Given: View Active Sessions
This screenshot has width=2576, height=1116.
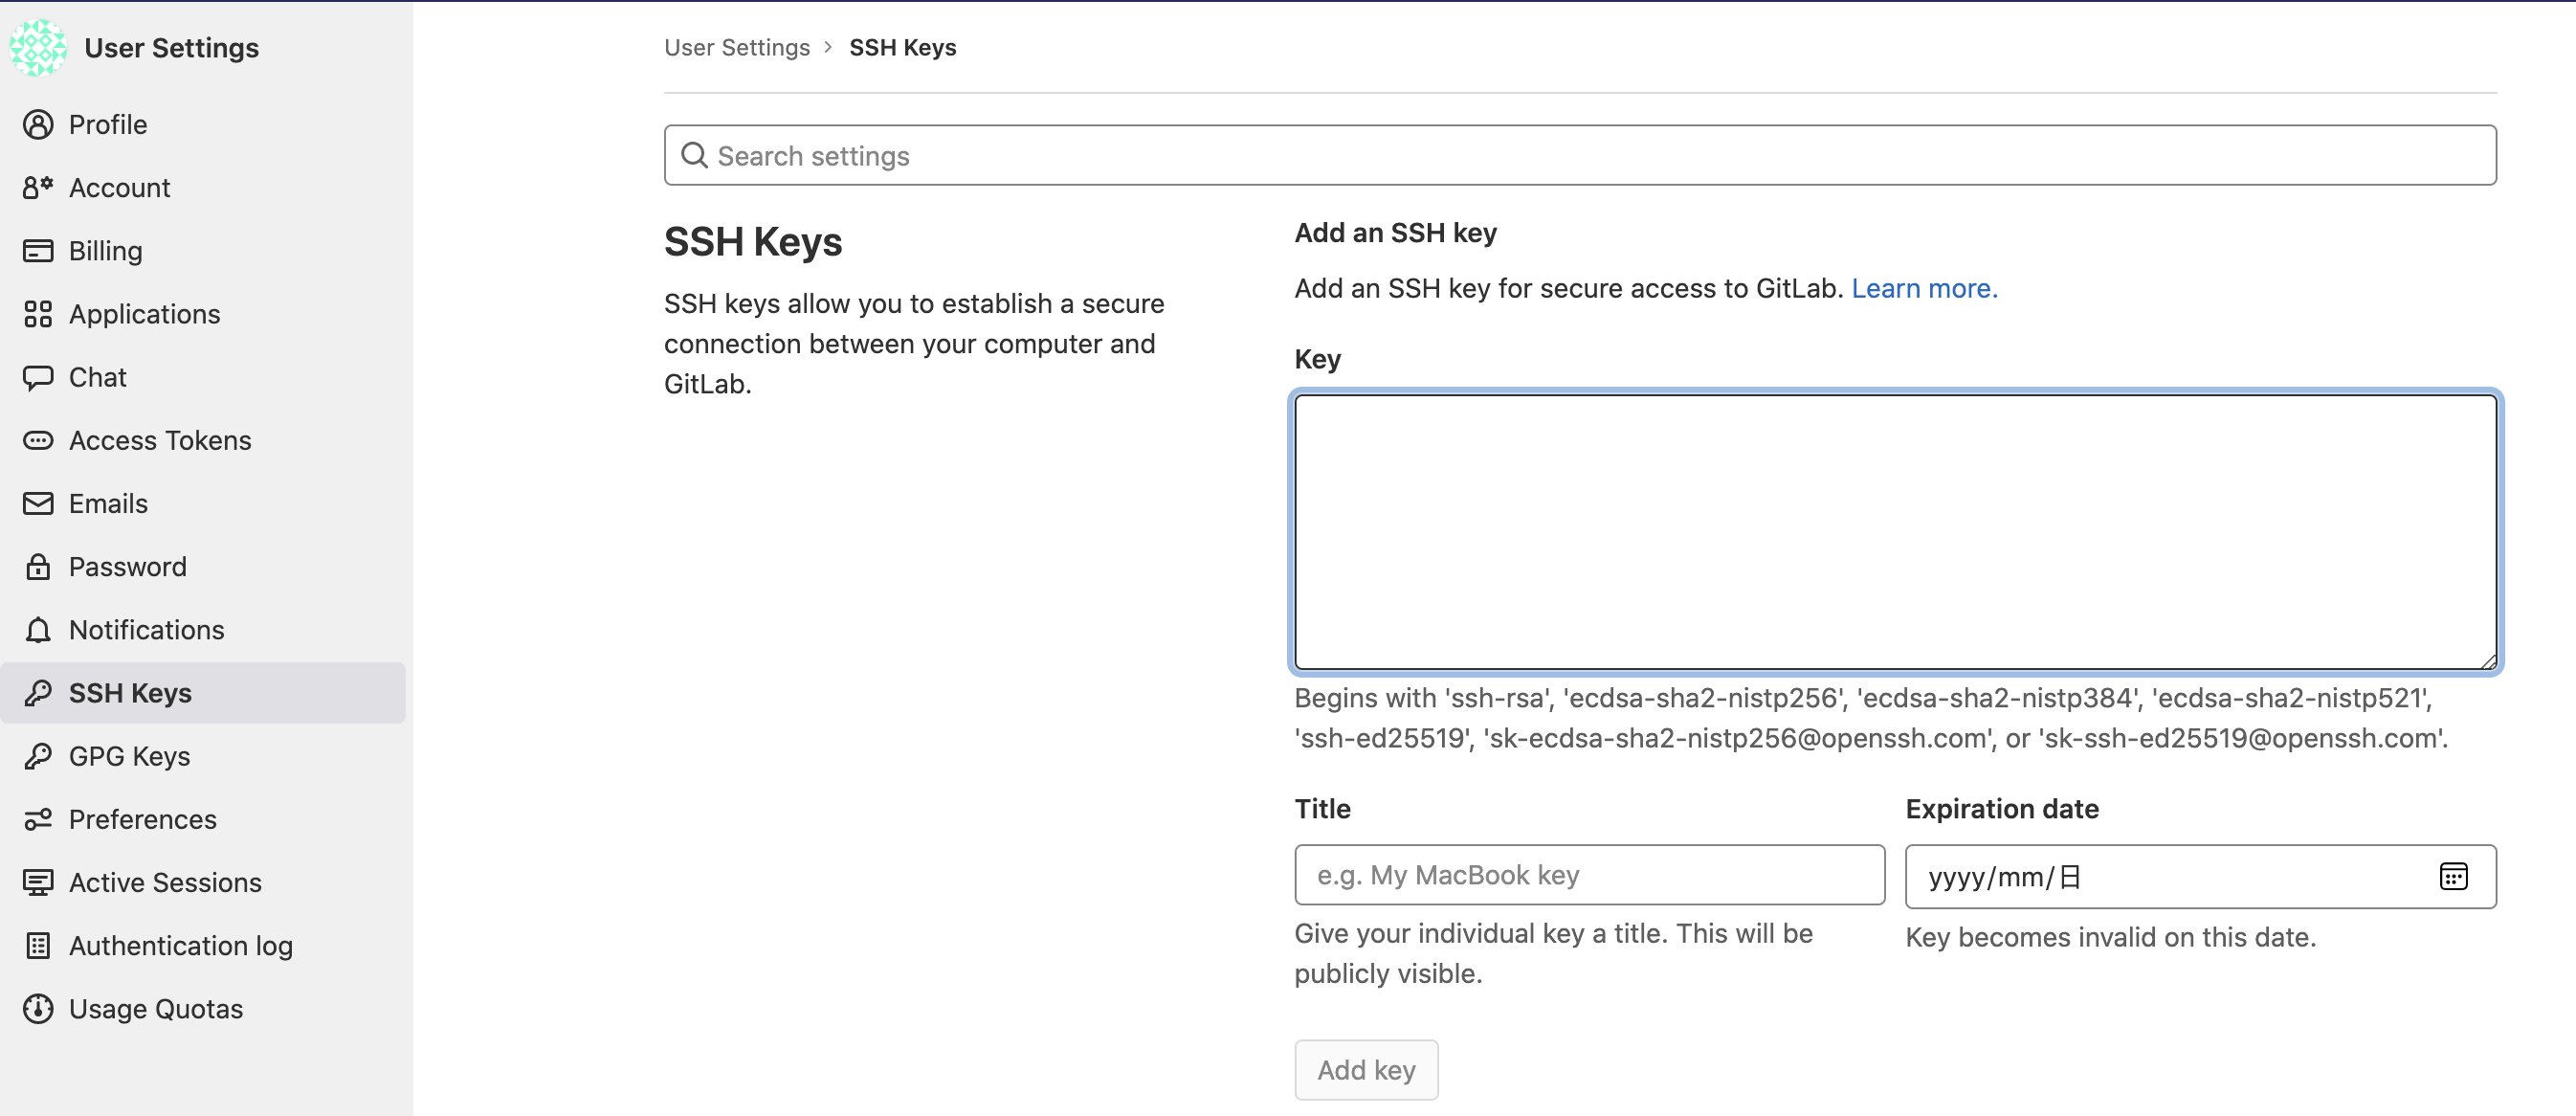Looking at the screenshot, I should click(x=203, y=882).
